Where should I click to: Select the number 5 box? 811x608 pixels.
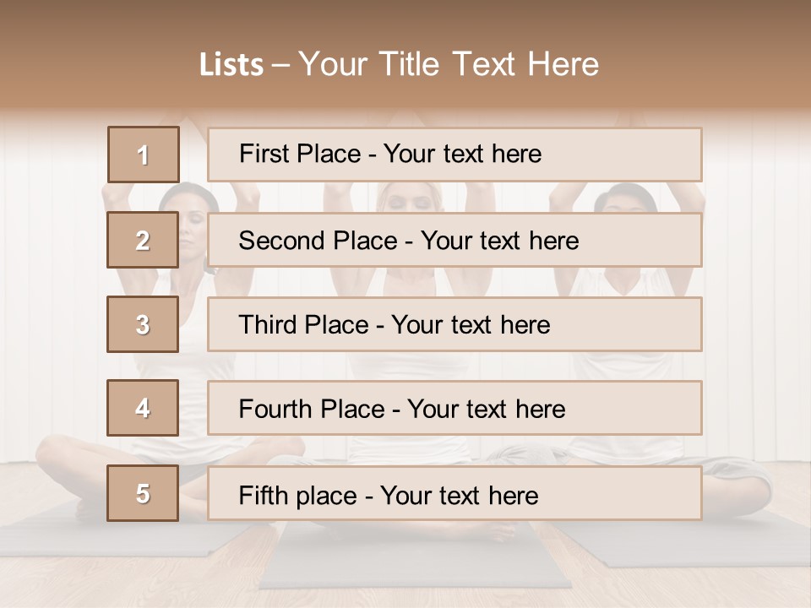[143, 493]
